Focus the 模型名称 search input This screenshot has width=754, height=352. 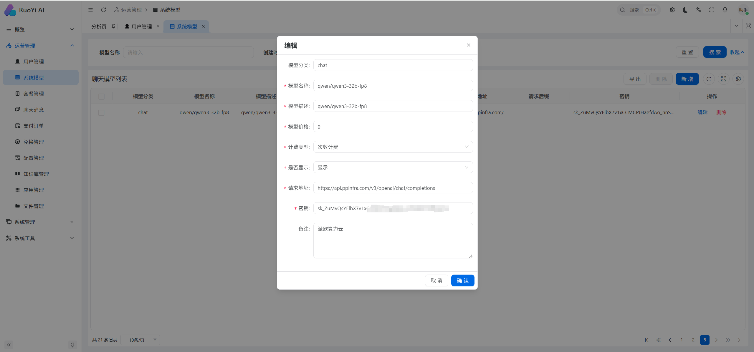(x=188, y=52)
